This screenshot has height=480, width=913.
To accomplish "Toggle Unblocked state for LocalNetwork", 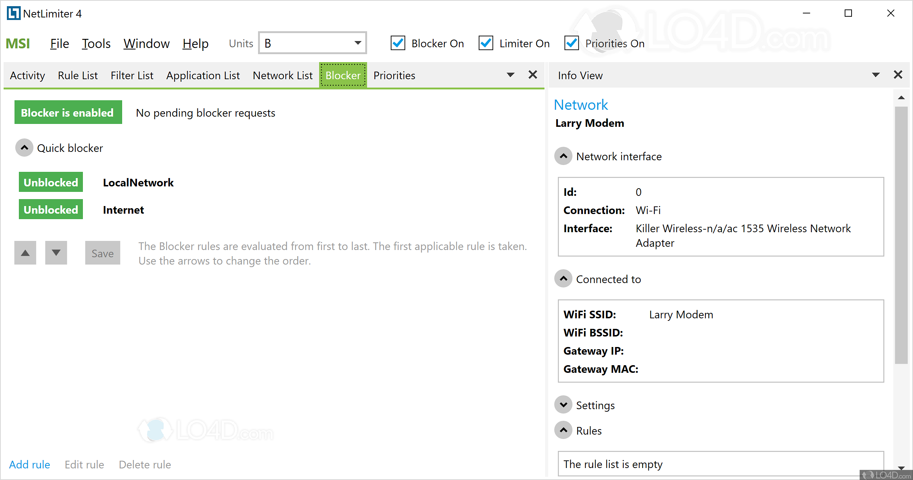I will 51,182.
